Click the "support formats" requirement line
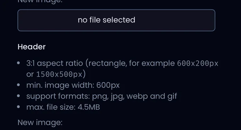 click(x=102, y=96)
